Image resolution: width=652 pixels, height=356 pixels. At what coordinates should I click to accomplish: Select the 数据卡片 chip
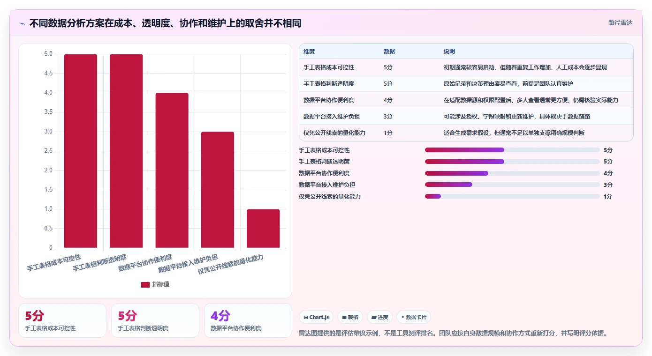click(414, 317)
